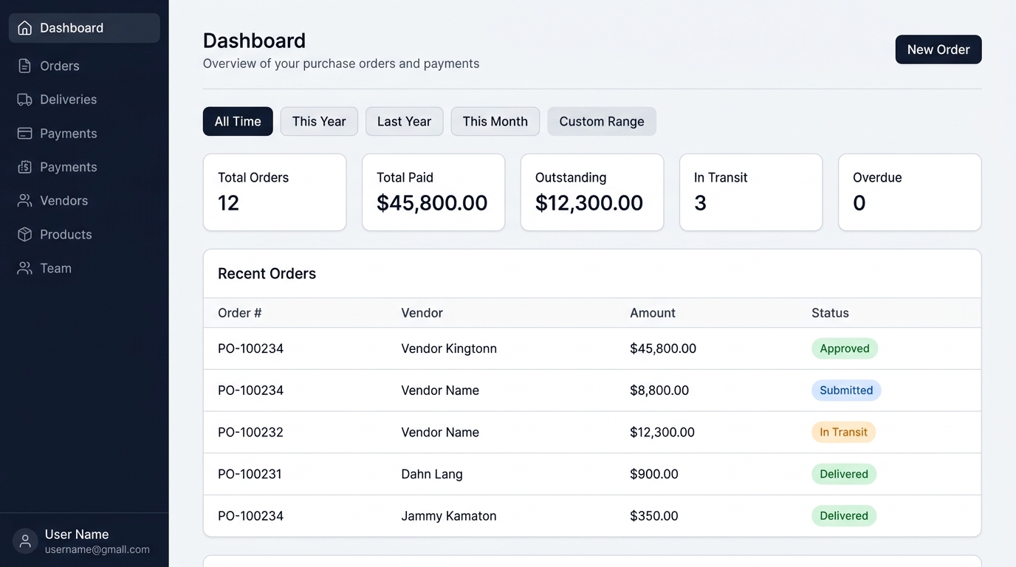
Task: Create a New Order
Action: point(938,49)
